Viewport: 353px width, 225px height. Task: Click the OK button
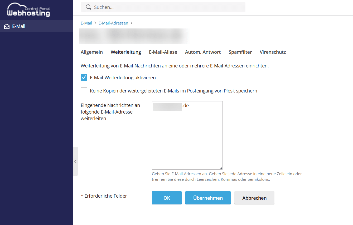tap(167, 198)
